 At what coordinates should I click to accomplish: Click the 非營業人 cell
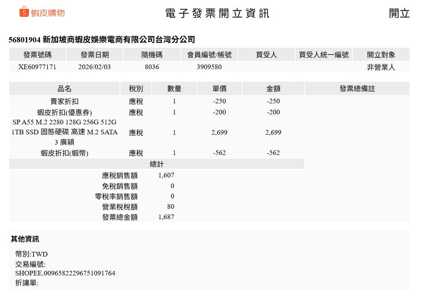pos(381,67)
